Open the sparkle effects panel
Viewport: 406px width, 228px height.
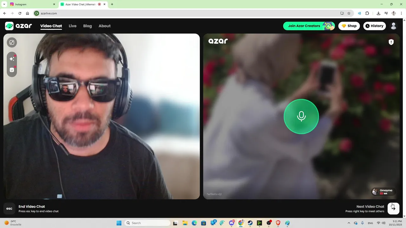[x=12, y=59]
